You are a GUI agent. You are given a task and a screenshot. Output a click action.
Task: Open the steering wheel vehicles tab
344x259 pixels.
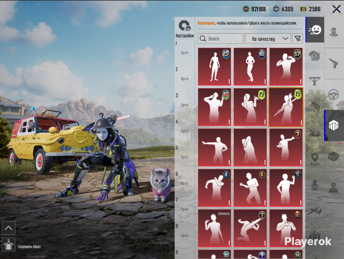click(x=334, y=94)
